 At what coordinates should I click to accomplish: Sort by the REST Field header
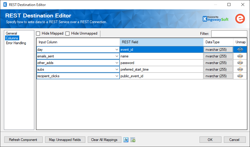coord(162,42)
